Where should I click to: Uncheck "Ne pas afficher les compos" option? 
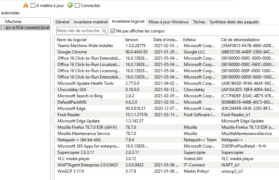pyautogui.click(x=113, y=31)
